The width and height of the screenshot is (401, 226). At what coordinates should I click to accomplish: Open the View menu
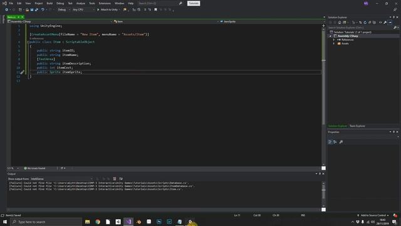[28, 3]
